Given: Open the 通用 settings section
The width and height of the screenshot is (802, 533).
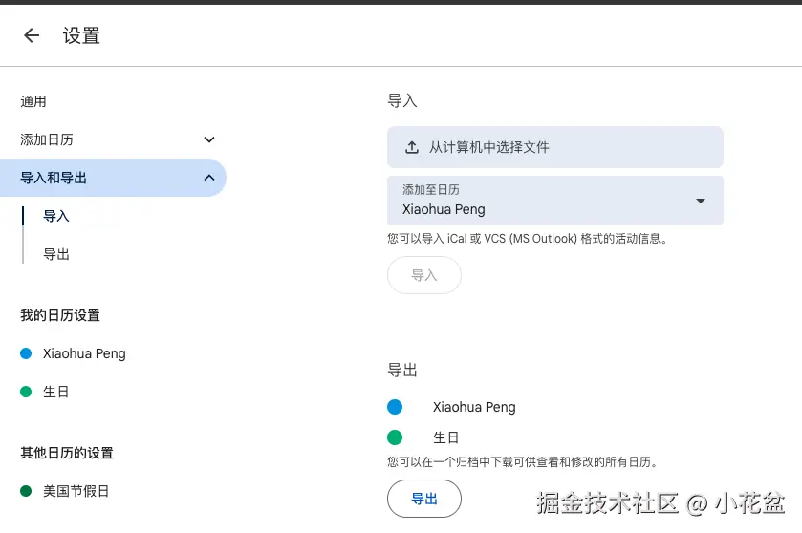Looking at the screenshot, I should click(33, 101).
